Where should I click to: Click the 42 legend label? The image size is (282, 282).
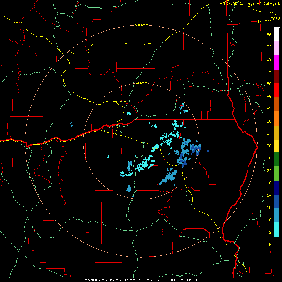269,109
